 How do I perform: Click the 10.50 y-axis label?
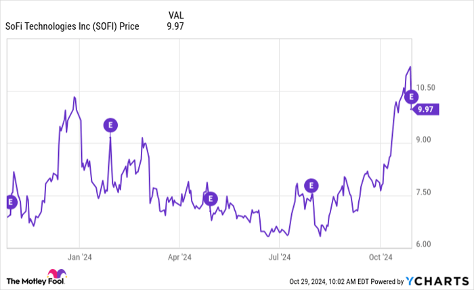click(x=426, y=87)
